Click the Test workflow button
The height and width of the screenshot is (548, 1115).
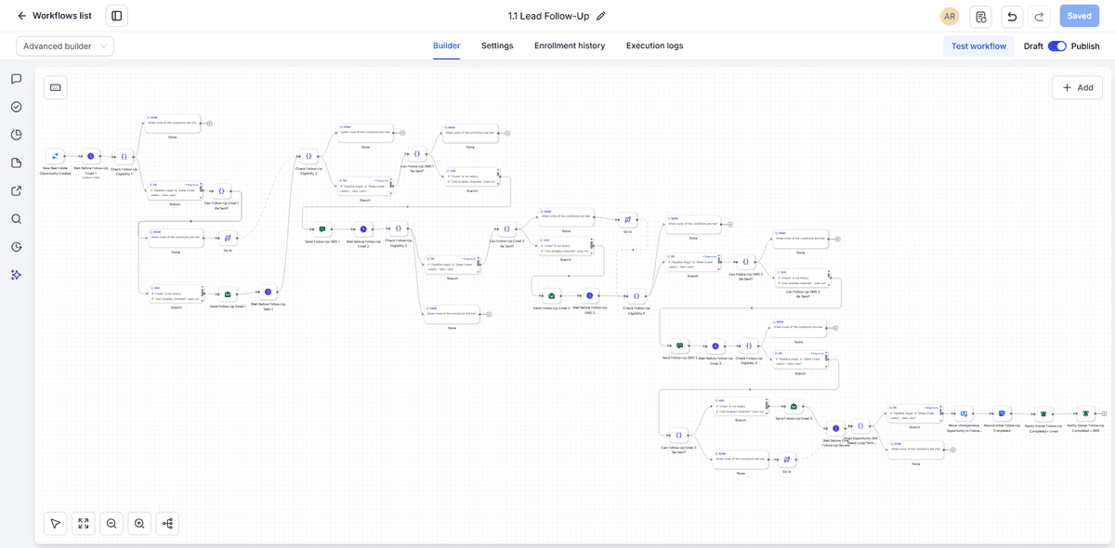978,46
